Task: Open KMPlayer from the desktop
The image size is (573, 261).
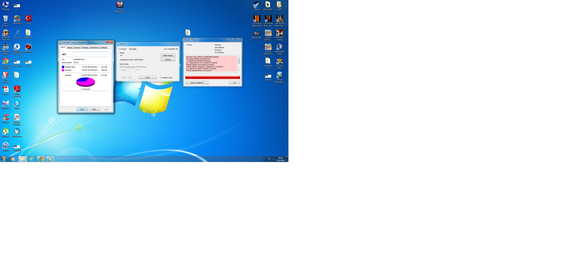Action: point(6,104)
